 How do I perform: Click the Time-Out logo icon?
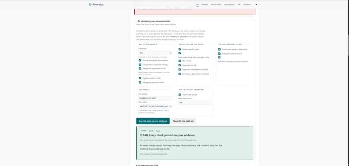(90, 4)
